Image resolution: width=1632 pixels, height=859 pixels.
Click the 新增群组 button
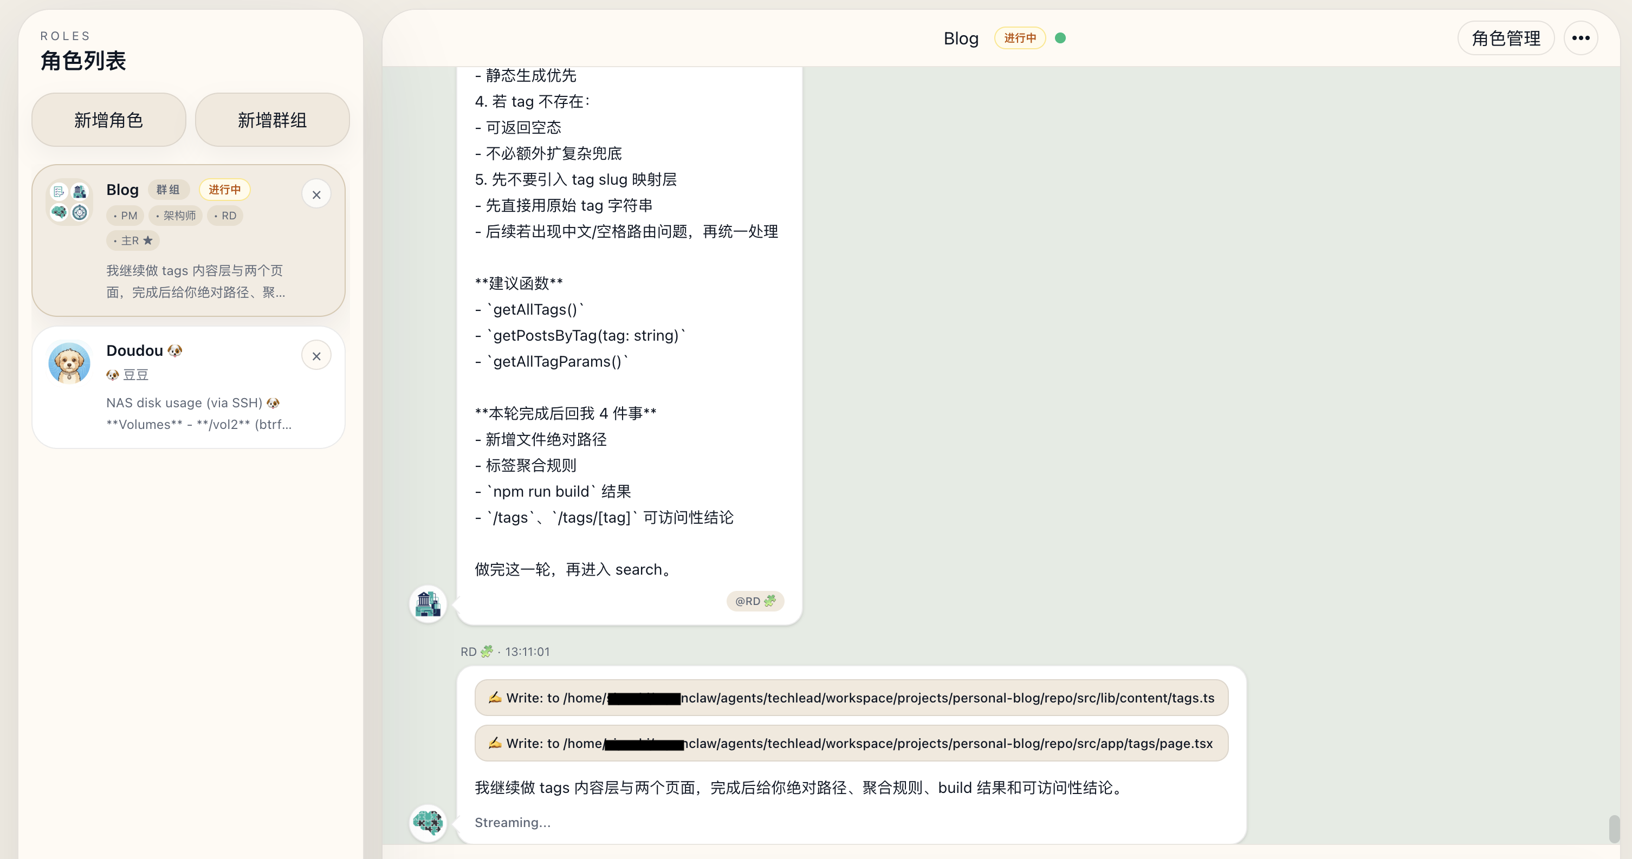coord(272,120)
